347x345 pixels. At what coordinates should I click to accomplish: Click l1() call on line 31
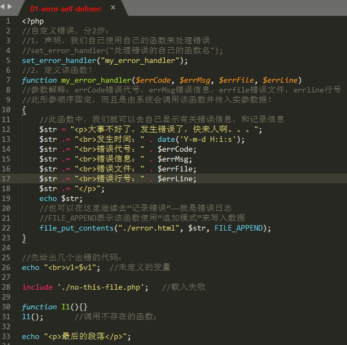click(32, 317)
